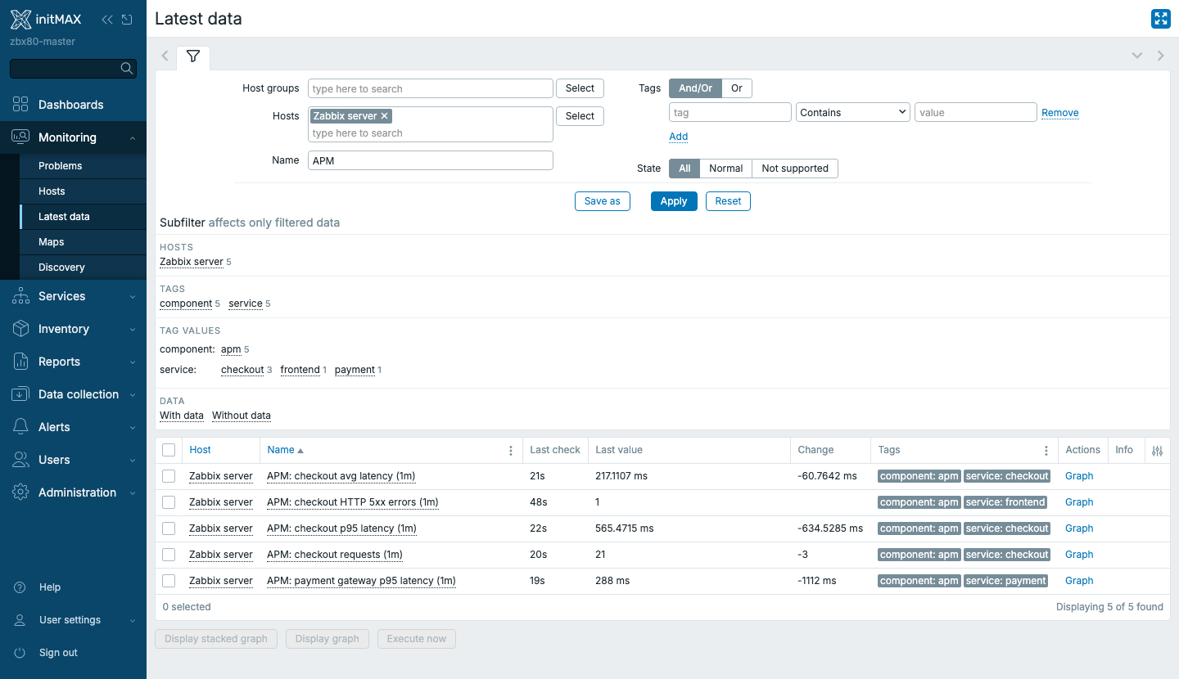The image size is (1179, 679).
Task: Click Dashboards icon in sidebar
Action: pos(20,105)
